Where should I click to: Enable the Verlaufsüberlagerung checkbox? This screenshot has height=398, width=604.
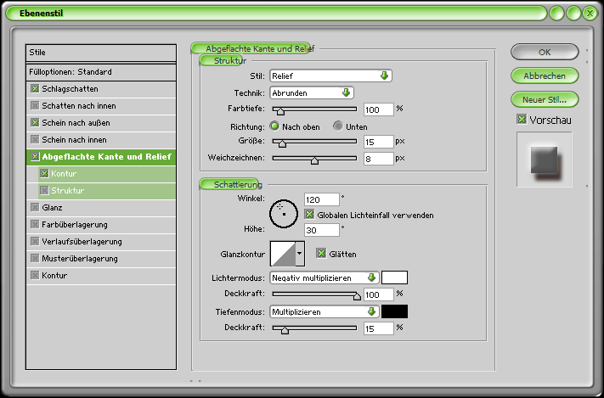pos(35,241)
